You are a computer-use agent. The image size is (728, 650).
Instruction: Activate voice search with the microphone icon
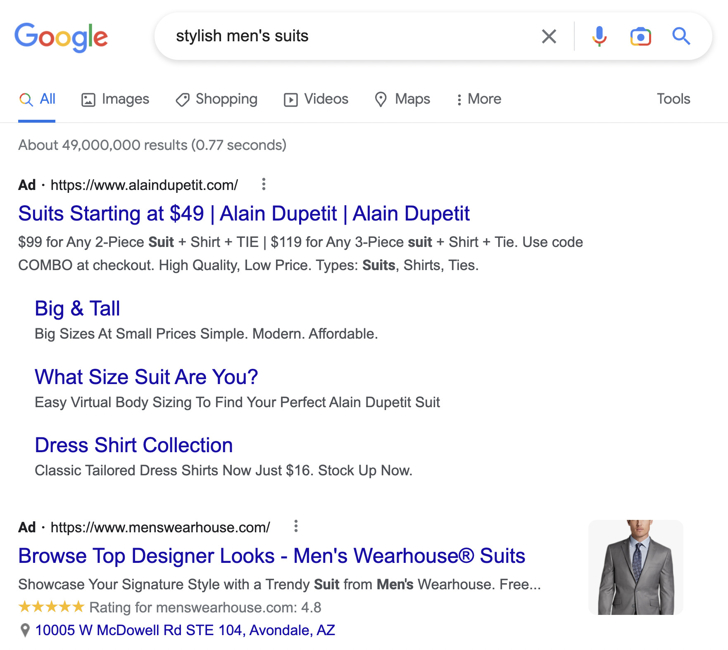click(x=599, y=36)
